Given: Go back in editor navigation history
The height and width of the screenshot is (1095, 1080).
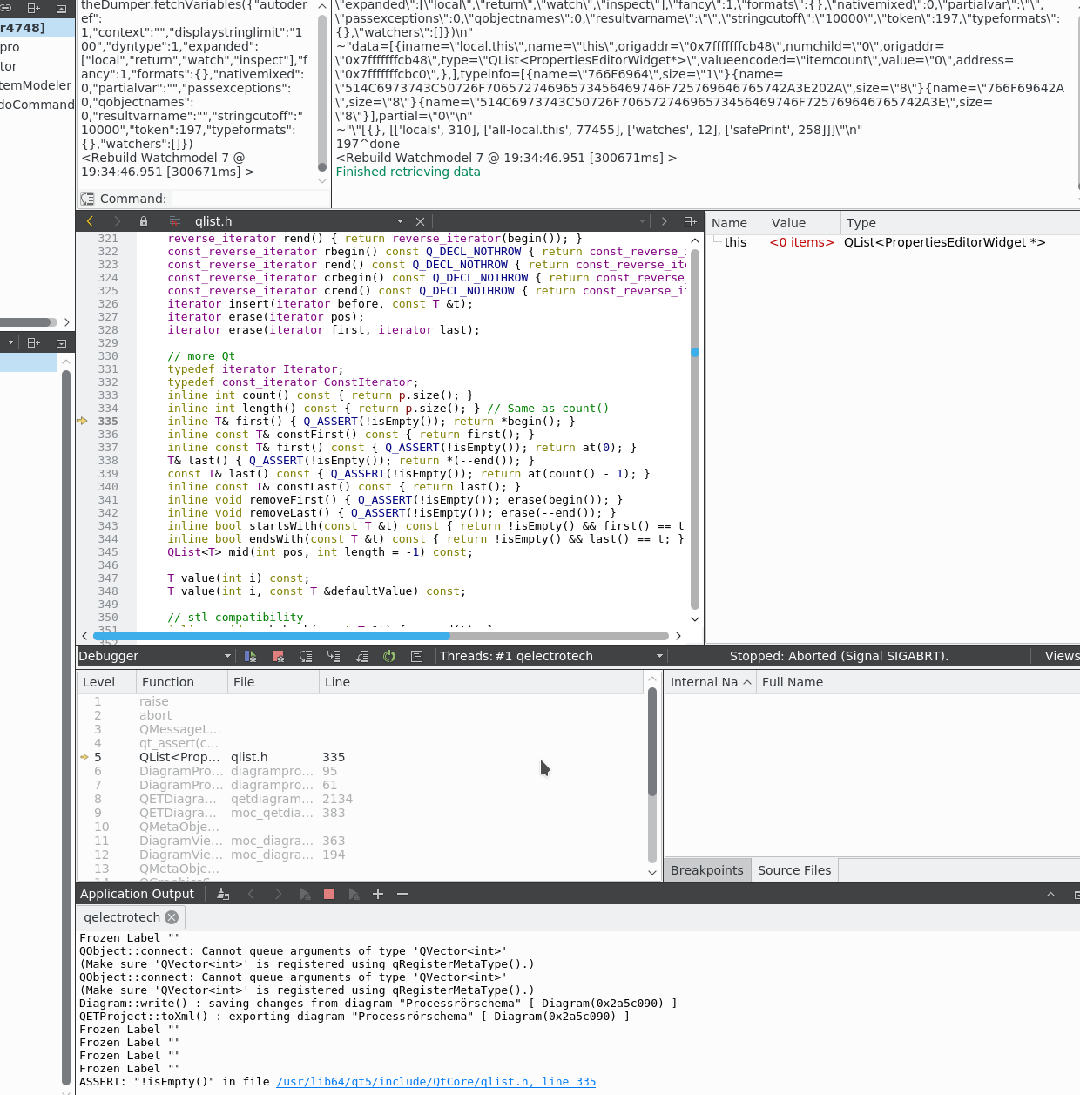Looking at the screenshot, I should [90, 221].
